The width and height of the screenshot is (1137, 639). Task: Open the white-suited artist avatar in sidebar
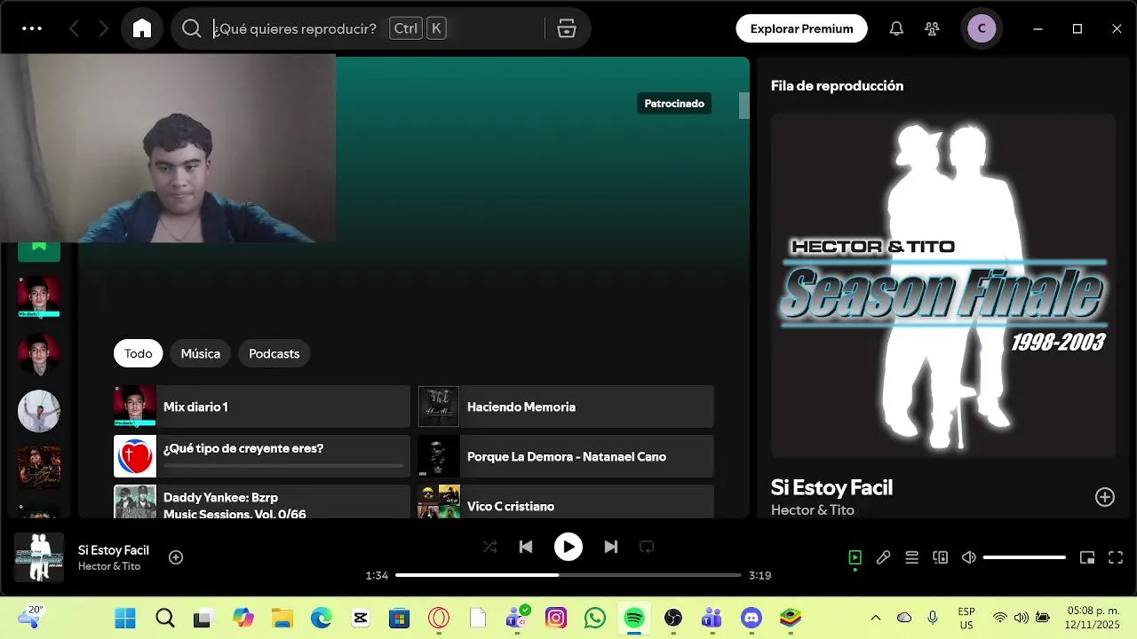(39, 410)
